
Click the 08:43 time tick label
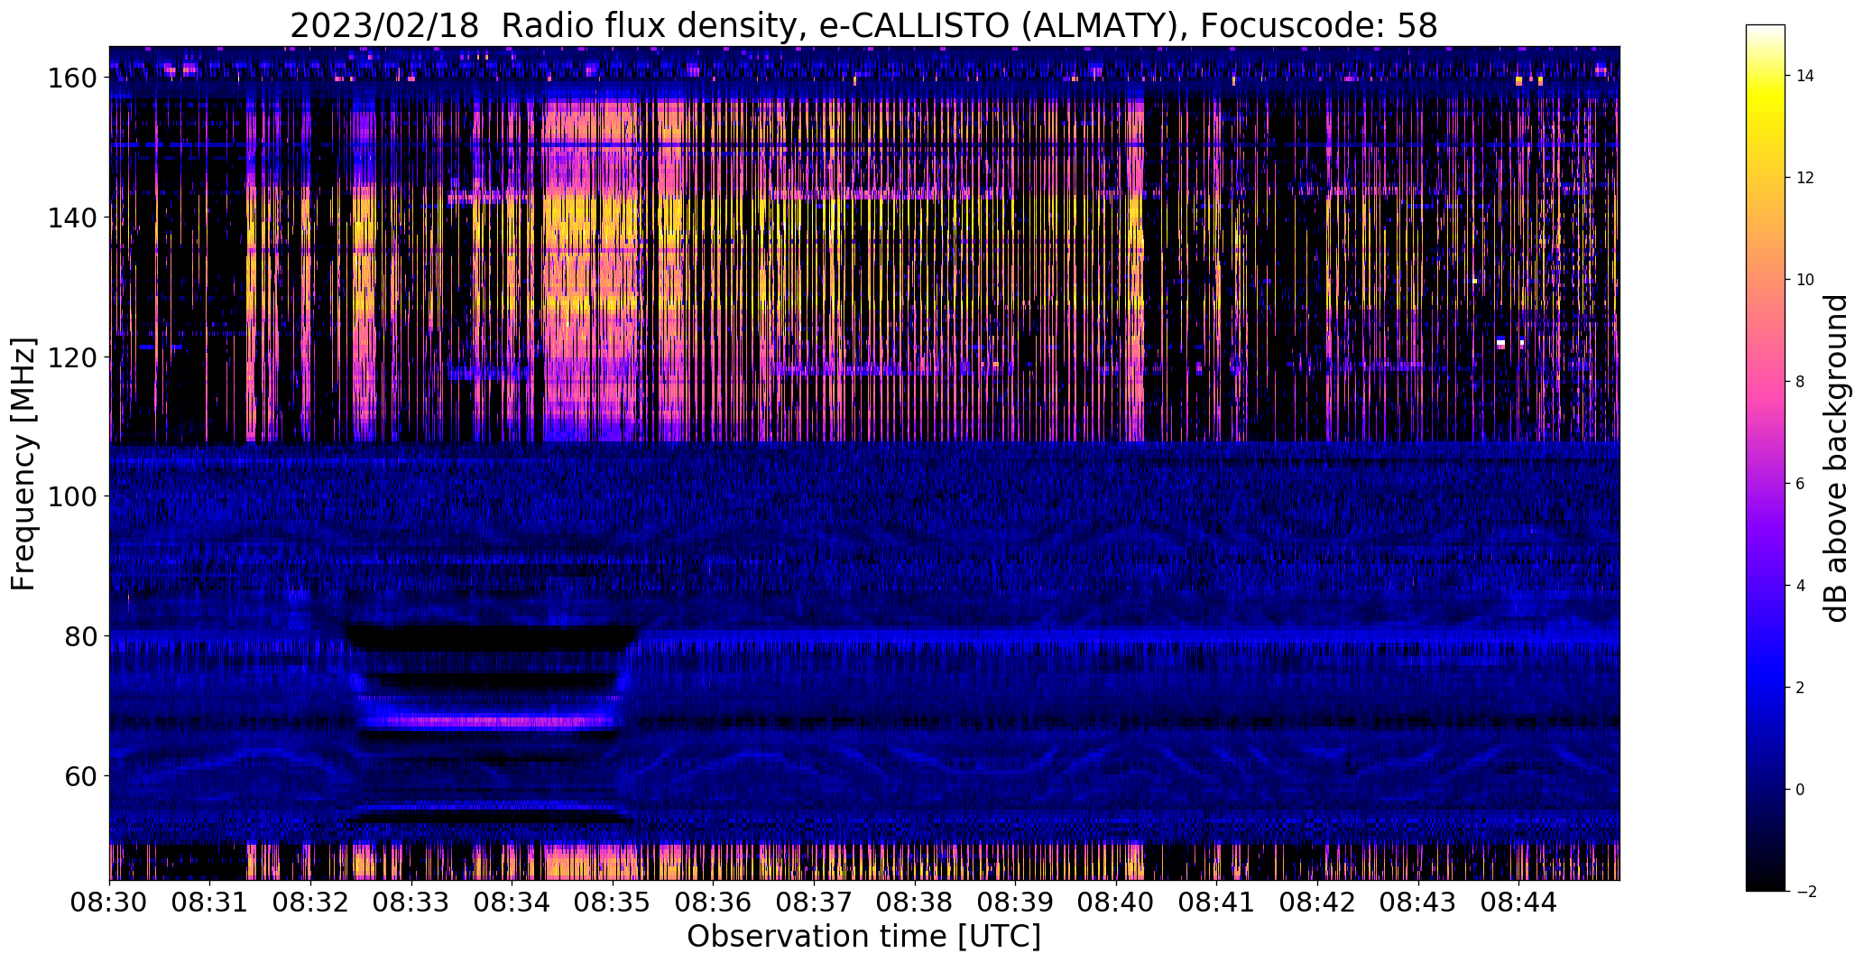tap(1418, 902)
